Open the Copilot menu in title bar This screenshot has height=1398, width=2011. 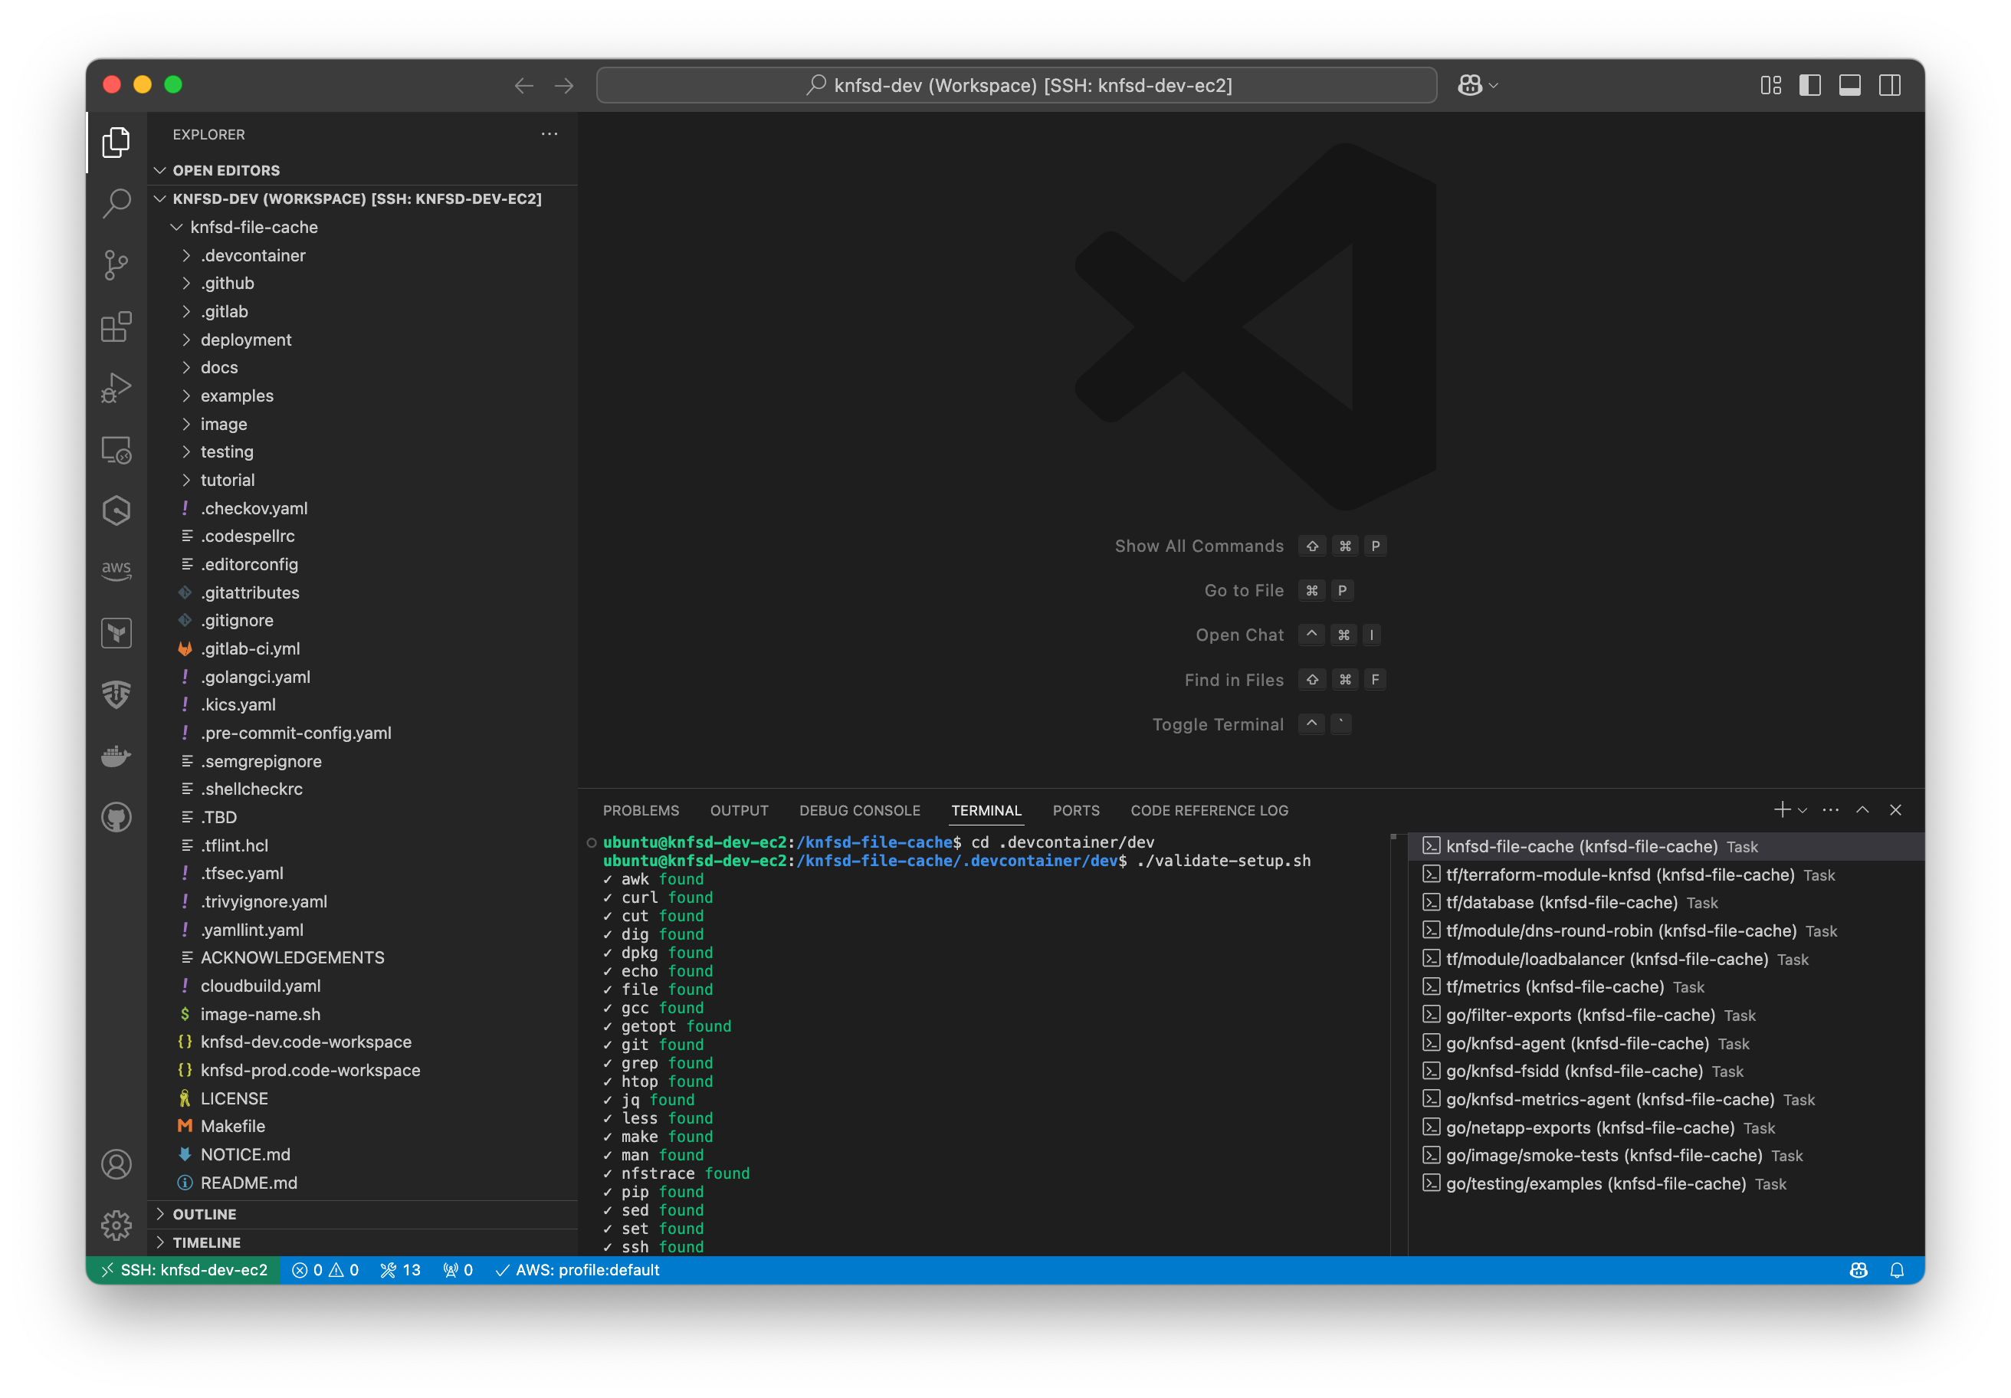click(1478, 85)
